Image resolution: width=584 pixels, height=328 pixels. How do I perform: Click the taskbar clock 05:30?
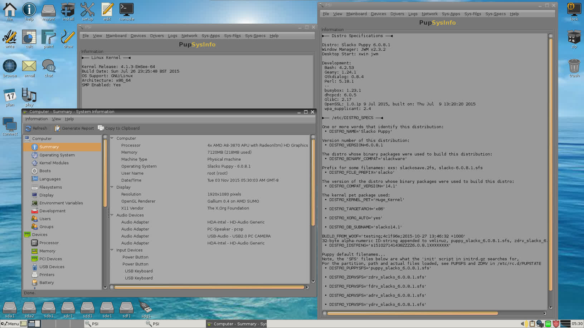point(577,324)
